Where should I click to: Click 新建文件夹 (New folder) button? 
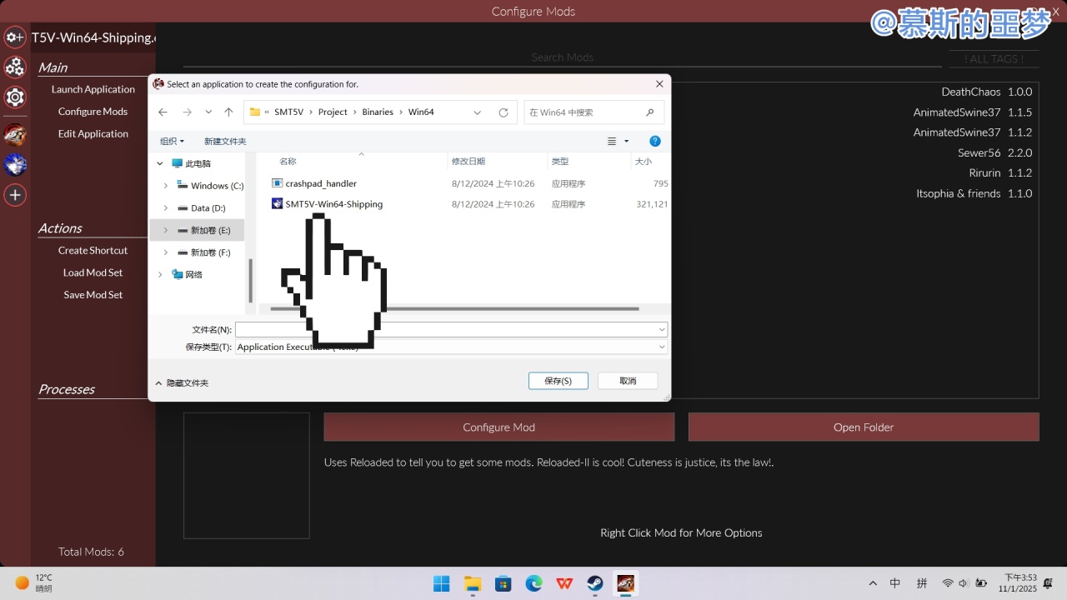tap(225, 142)
